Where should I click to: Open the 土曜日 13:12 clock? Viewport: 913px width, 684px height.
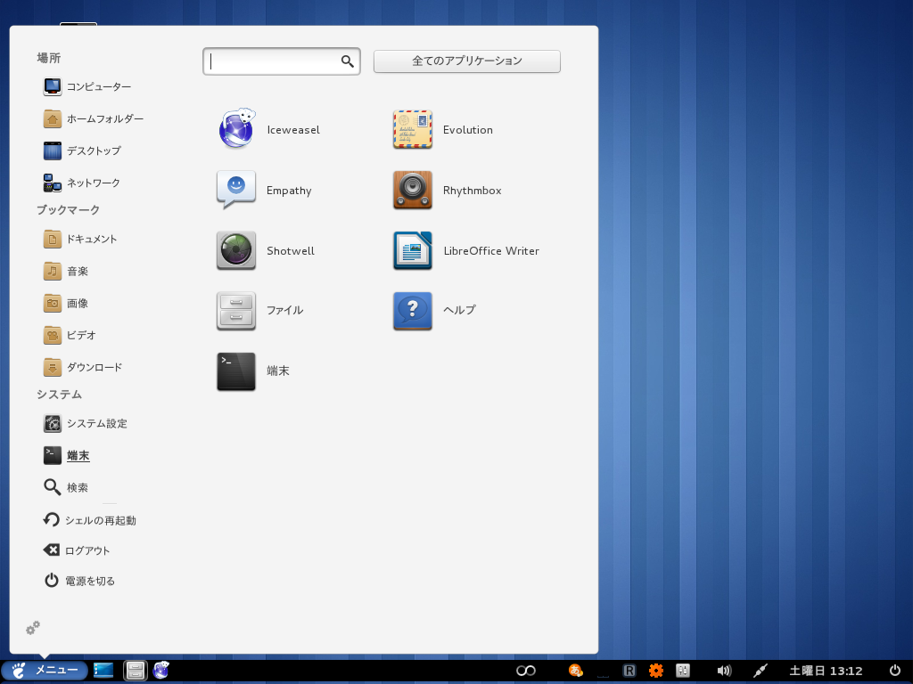click(826, 671)
